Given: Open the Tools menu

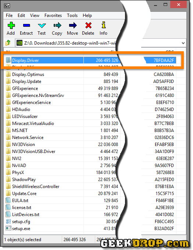Looking at the screenshot, I should click(72, 15).
